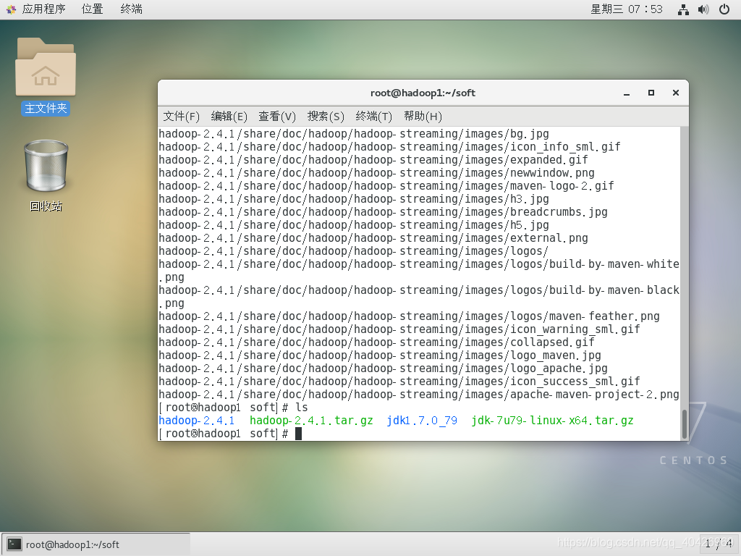Click the network status icon in top panel

pyautogui.click(x=683, y=9)
